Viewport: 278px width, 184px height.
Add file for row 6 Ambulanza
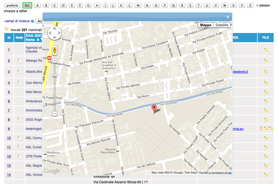coord(266,101)
